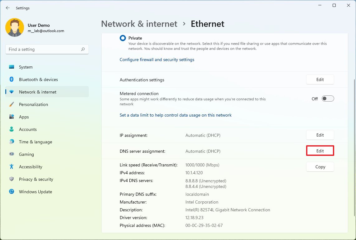The height and width of the screenshot is (240, 356).
Task: Click the Find a setting search box
Action: pyautogui.click(x=44, y=49)
